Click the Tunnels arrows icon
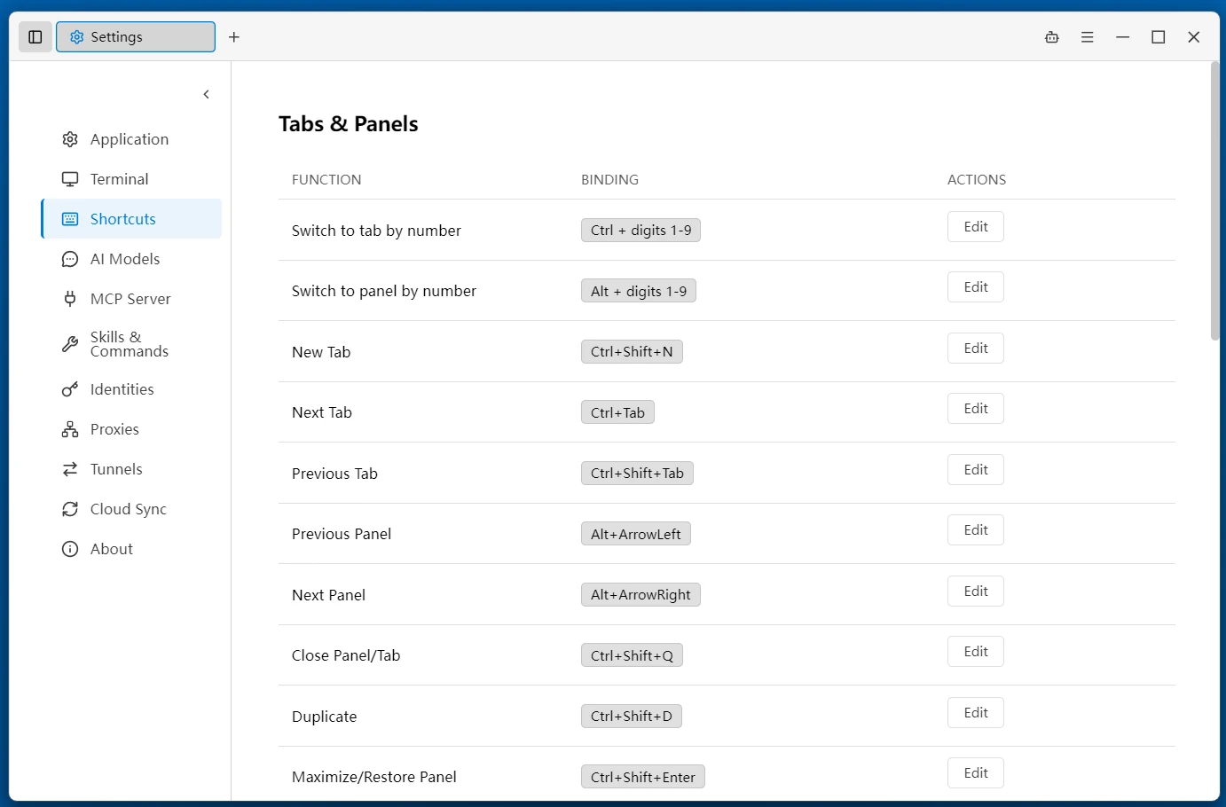 click(70, 469)
